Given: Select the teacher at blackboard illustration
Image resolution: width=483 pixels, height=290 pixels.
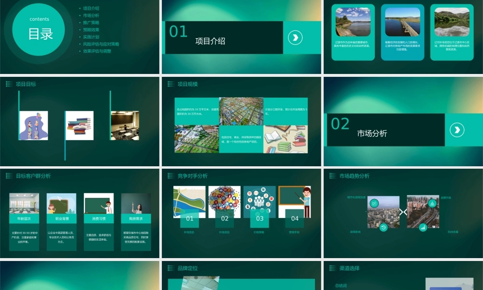Looking at the screenshot, I should pyautogui.click(x=295, y=202).
